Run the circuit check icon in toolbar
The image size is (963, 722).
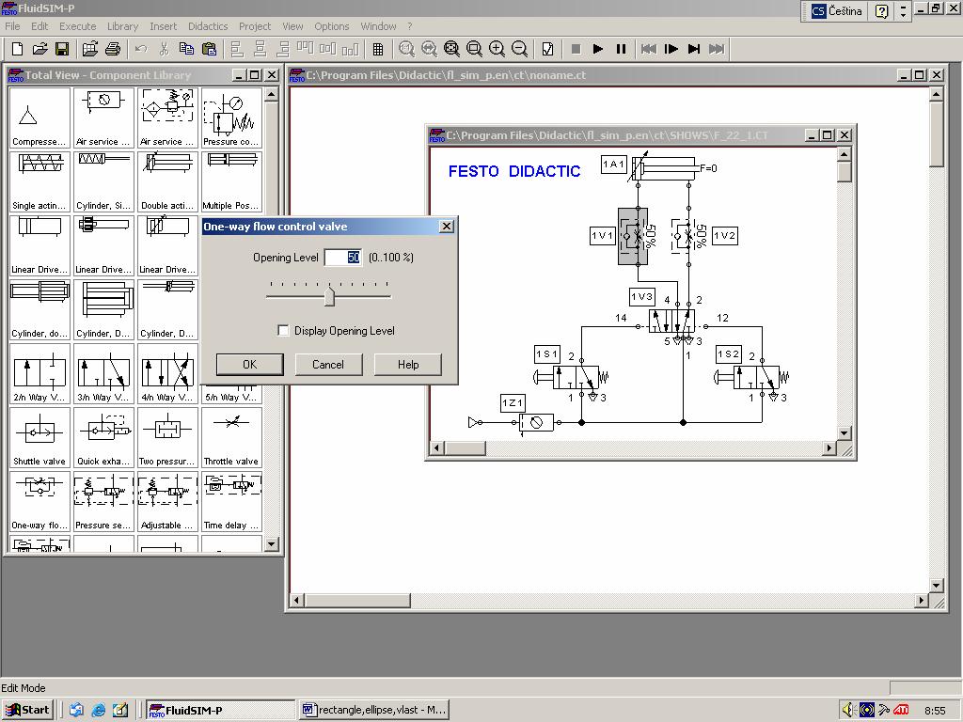click(548, 49)
